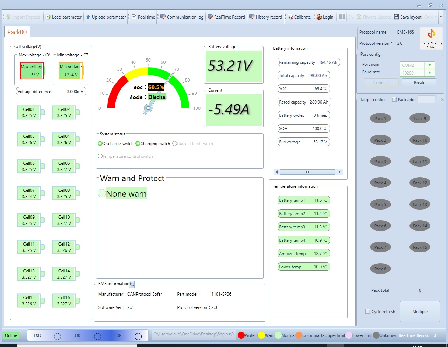Viewport: 448px width, 347px height.
Task: Click the Save layout floppy icon
Action: point(397,17)
